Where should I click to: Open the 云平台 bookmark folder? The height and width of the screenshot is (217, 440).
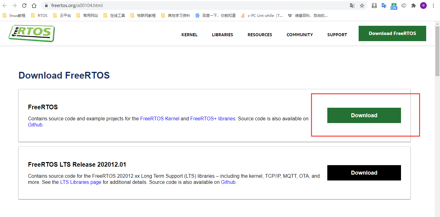[x=62, y=15]
